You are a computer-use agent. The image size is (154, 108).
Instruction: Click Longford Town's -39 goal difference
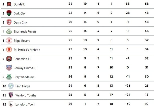(x=128, y=104)
